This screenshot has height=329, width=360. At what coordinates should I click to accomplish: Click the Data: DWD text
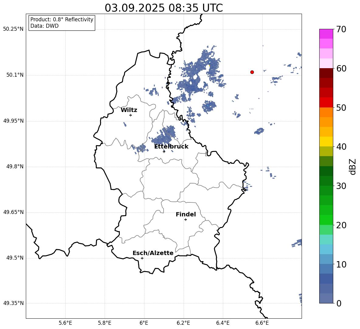coord(44,26)
